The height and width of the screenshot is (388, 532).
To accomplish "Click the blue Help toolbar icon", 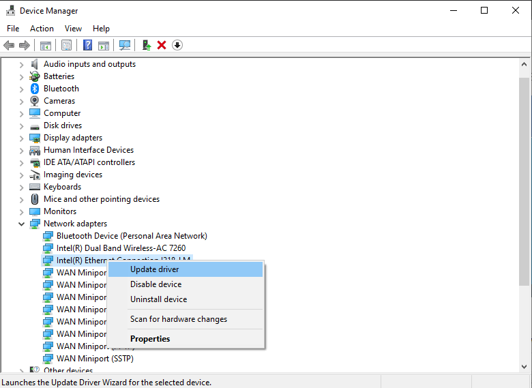I will [x=87, y=45].
